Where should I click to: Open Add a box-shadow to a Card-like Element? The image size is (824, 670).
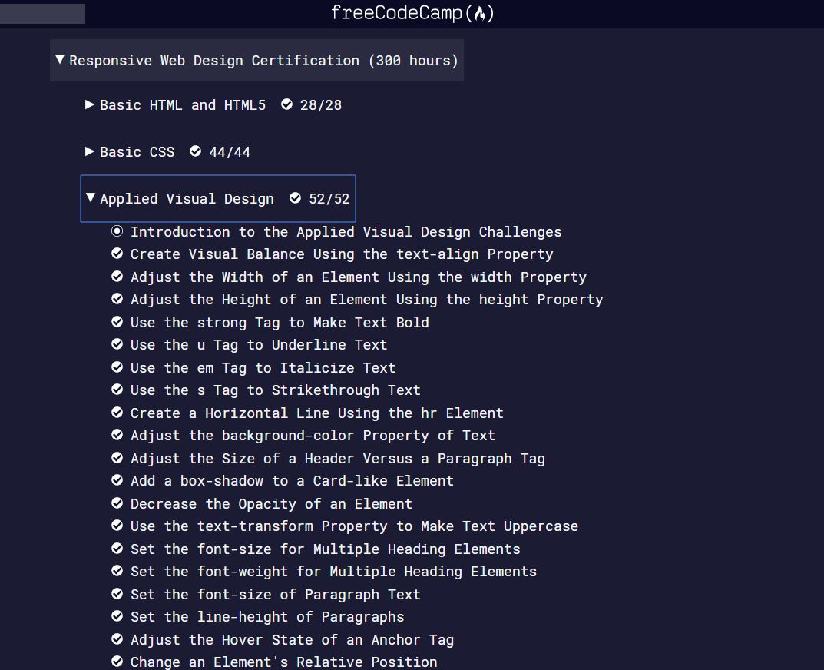[292, 481]
